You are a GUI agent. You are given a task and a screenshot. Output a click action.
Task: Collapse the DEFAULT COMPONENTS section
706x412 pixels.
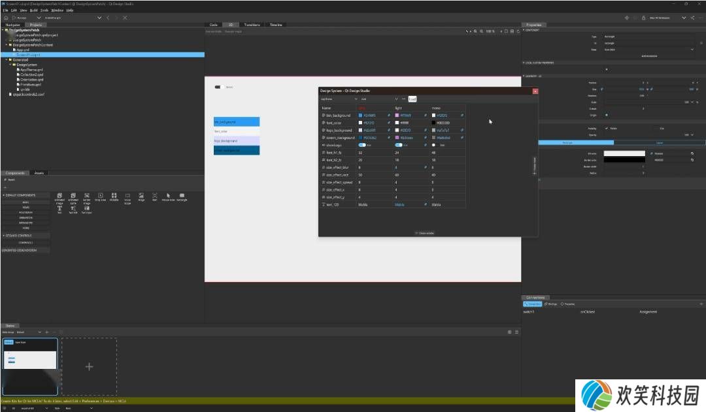[x=4, y=195]
